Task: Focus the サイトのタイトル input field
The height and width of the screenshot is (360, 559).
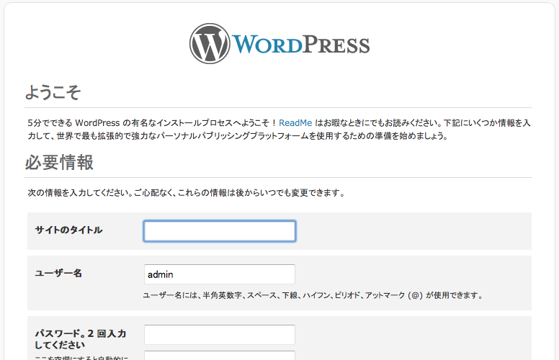Action: coord(220,231)
